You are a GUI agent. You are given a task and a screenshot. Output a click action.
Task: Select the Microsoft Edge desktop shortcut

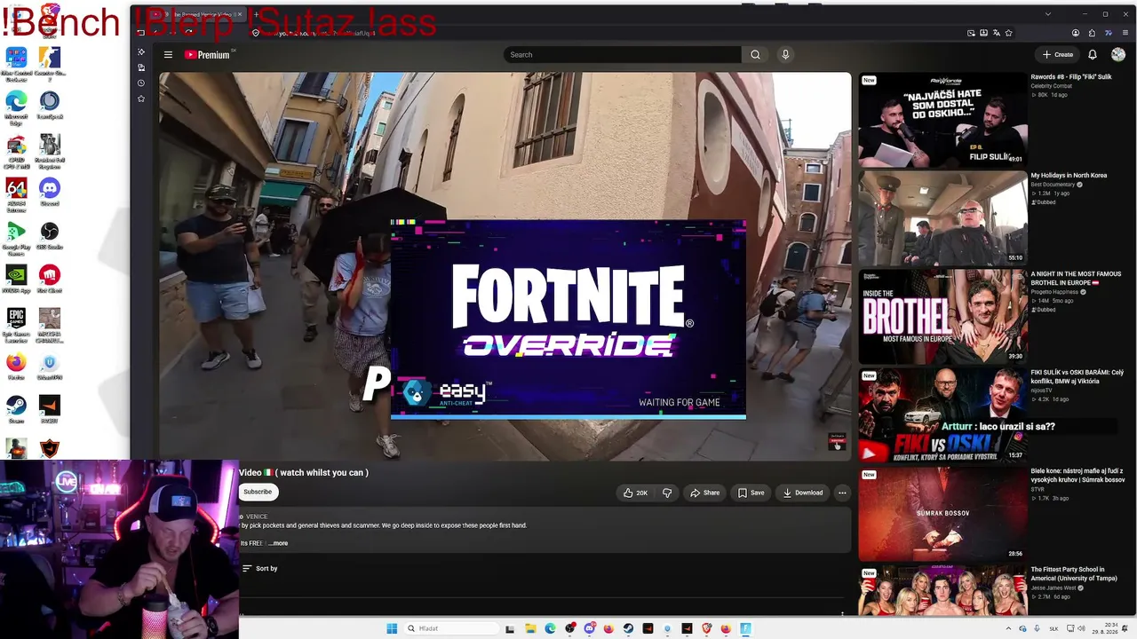click(x=16, y=108)
